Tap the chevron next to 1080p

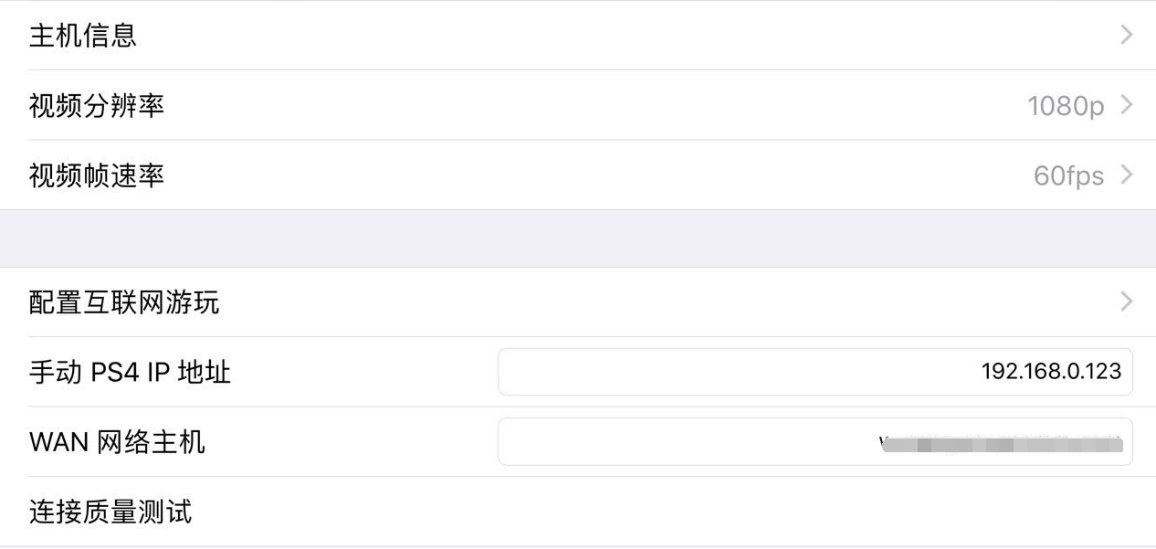1127,105
